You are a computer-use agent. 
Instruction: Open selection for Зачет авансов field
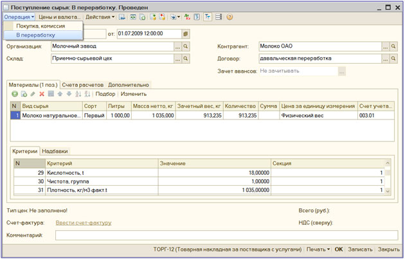pyautogui.click(x=341, y=71)
